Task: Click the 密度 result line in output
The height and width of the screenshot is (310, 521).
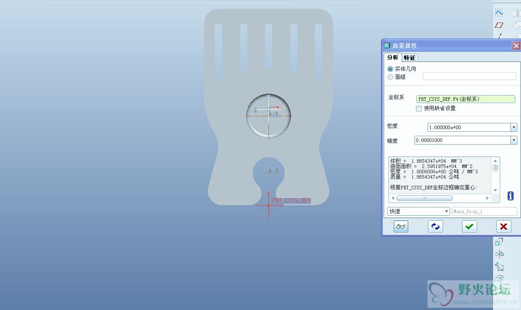Action: click(x=434, y=172)
